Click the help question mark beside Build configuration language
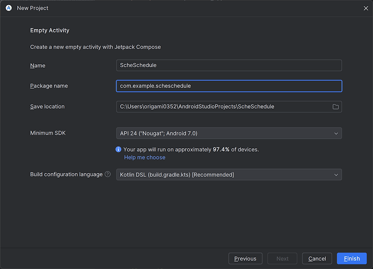Image resolution: width=373 pixels, height=269 pixels. coord(107,174)
